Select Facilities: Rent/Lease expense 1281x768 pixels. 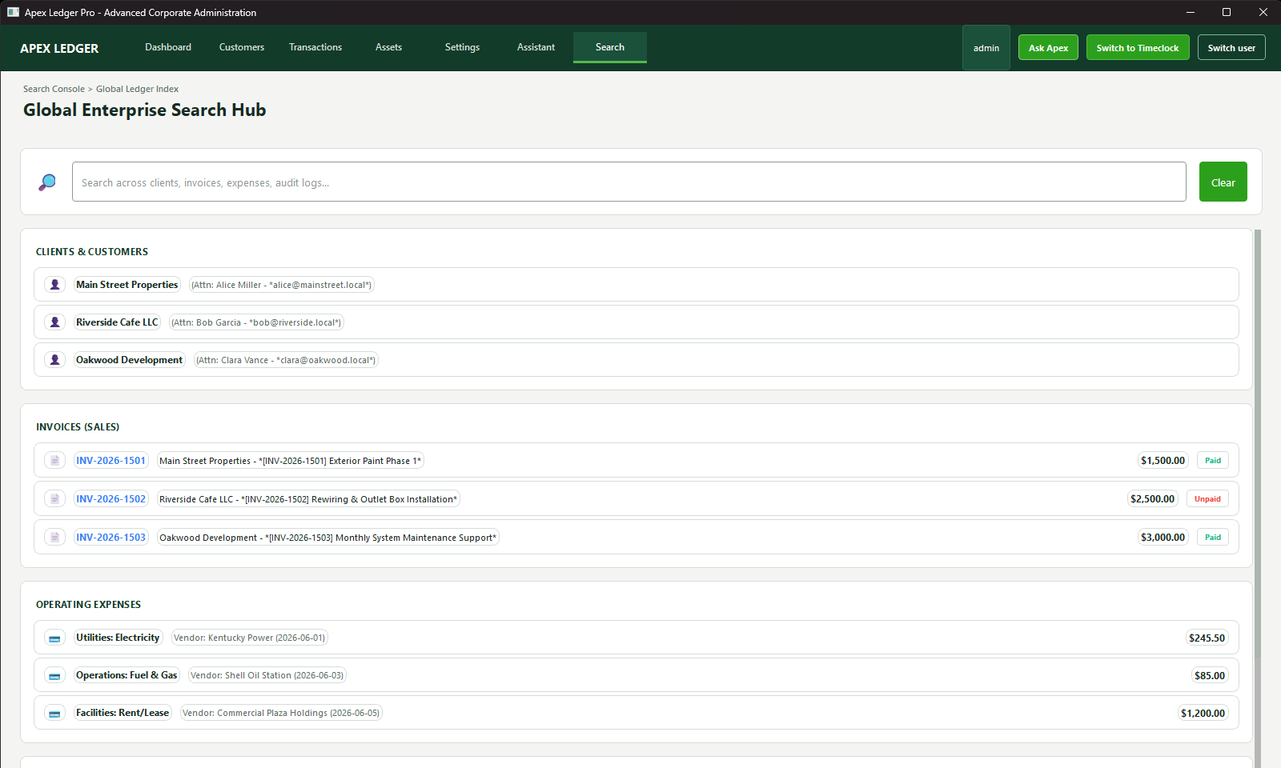click(x=122, y=713)
